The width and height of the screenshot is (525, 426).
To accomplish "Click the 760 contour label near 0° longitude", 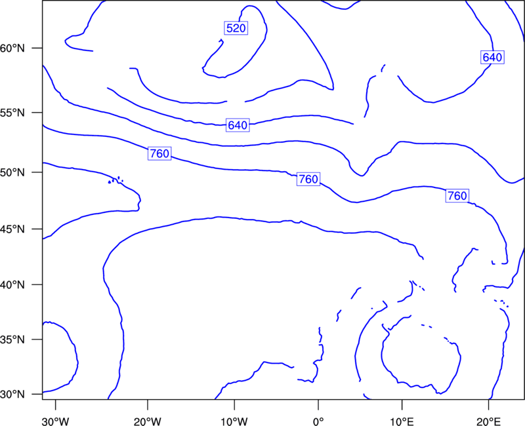I will pyautogui.click(x=308, y=179).
